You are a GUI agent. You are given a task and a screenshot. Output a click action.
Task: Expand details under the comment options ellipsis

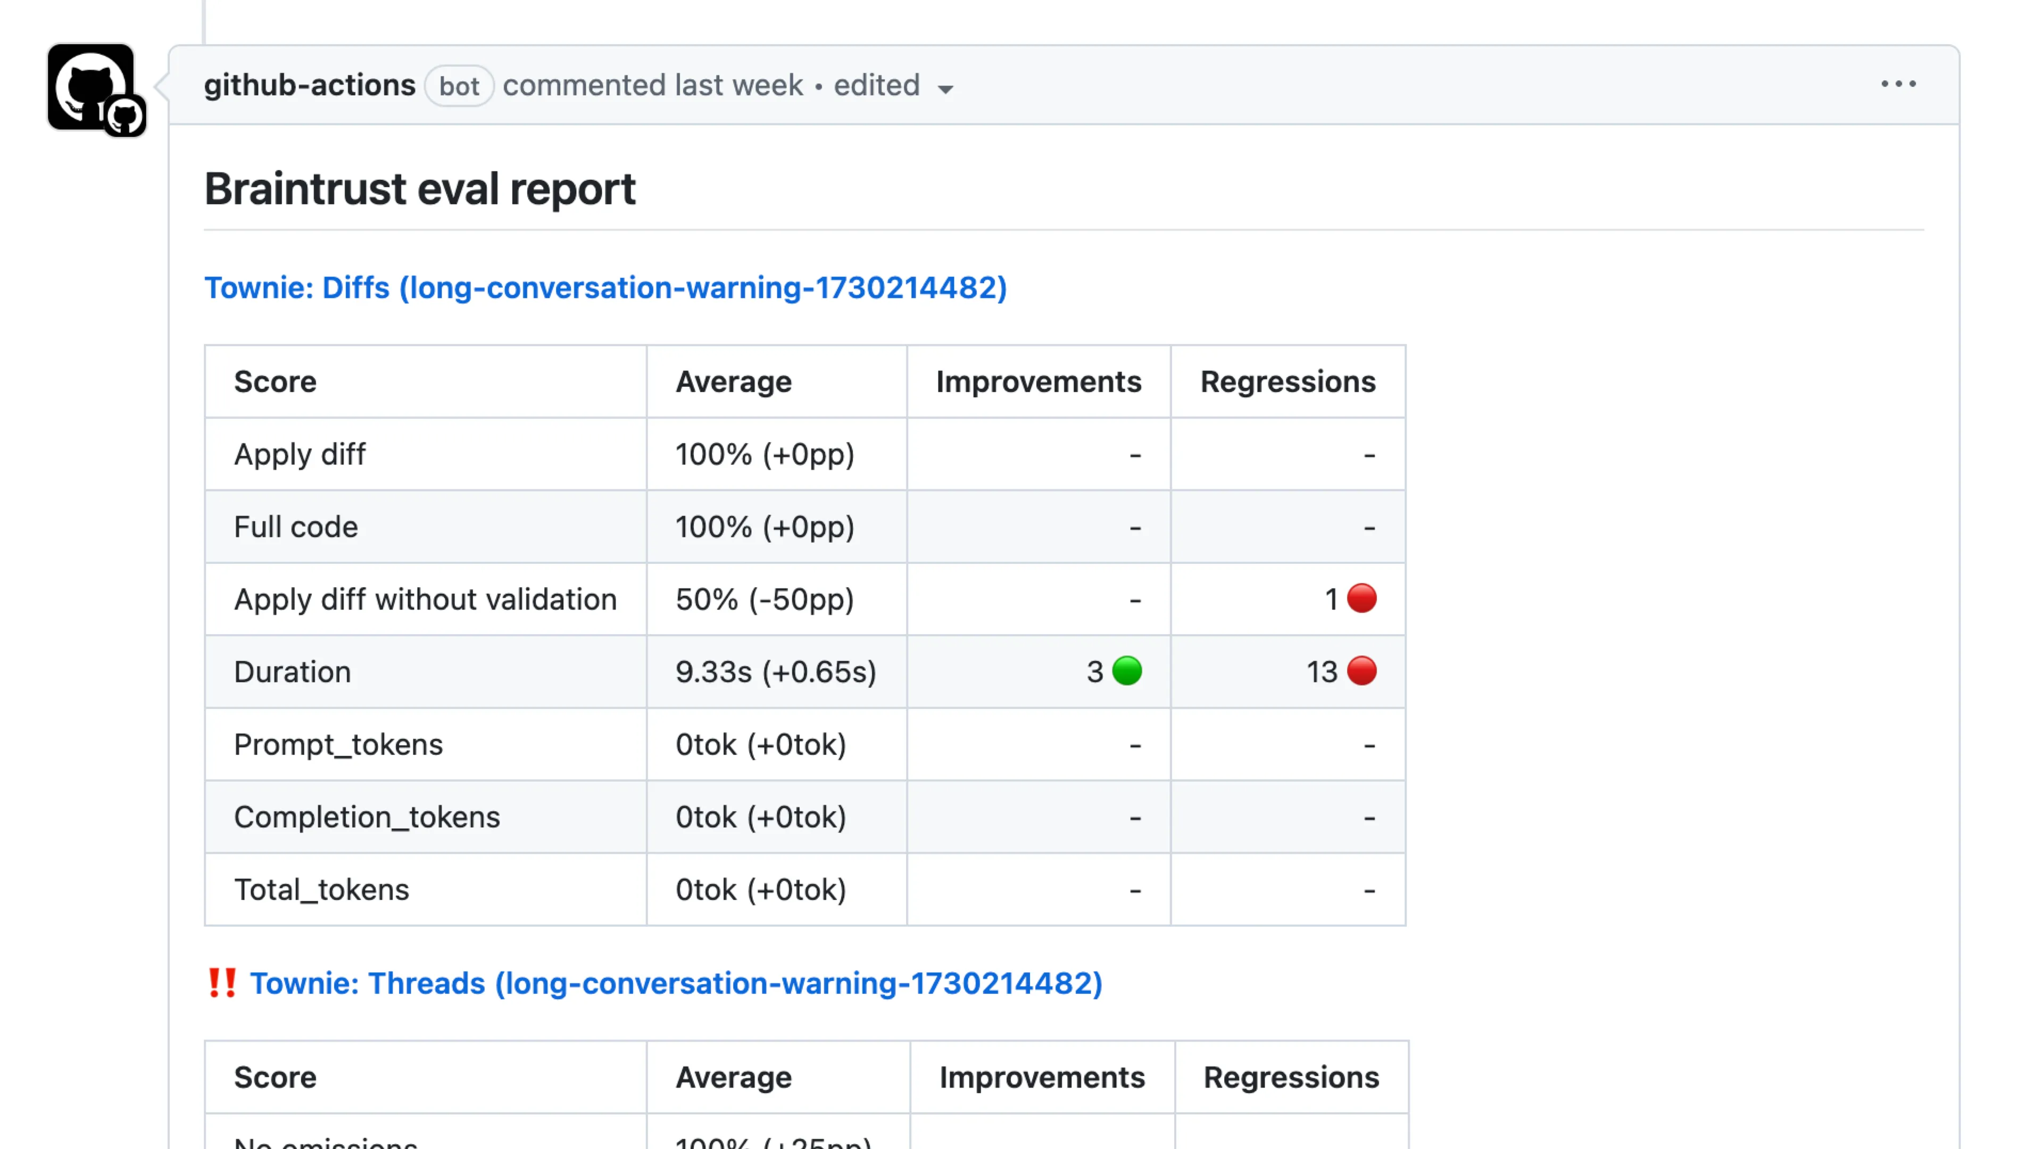point(1899,84)
